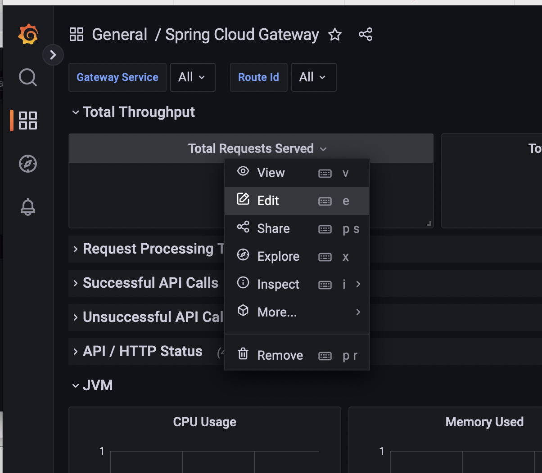This screenshot has width=542, height=473.
Task: Open Route Id All dropdown
Action: 314,77
